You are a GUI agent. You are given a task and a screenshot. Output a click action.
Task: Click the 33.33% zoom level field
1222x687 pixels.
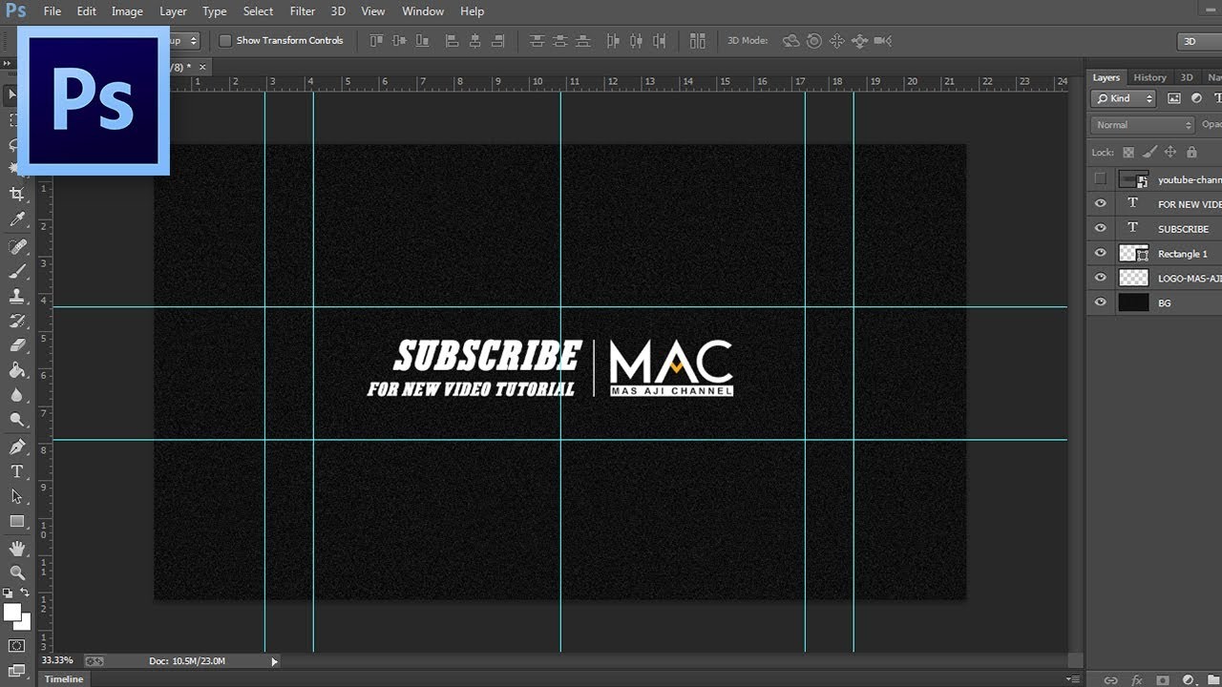[57, 660]
